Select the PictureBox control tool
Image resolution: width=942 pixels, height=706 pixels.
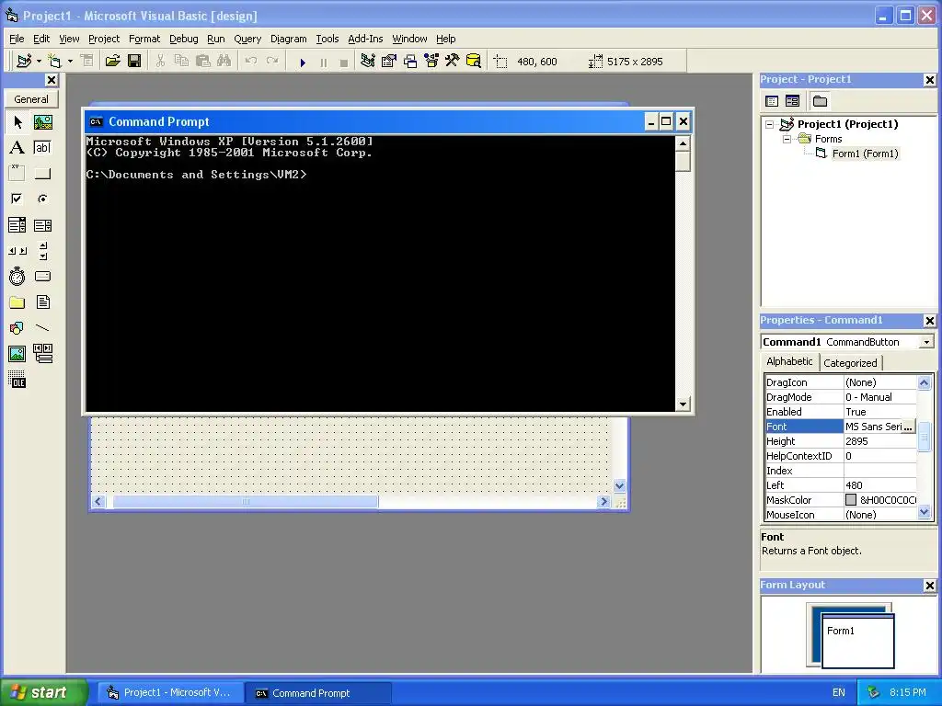(x=42, y=122)
